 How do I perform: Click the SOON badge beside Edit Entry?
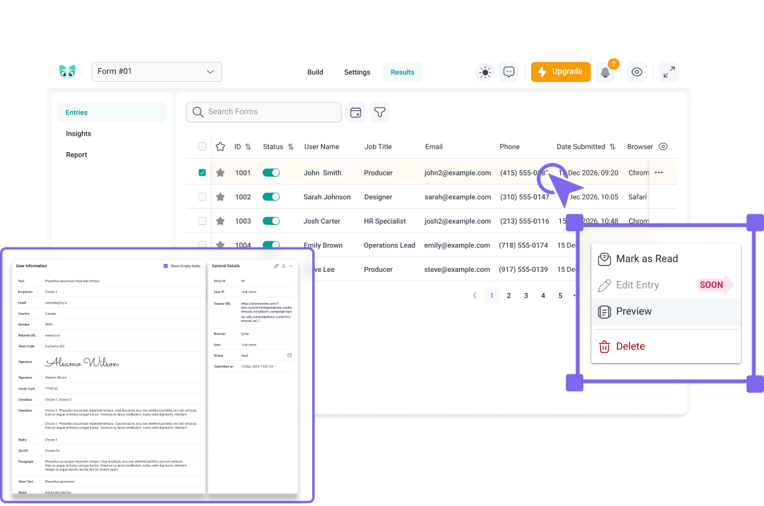(714, 285)
